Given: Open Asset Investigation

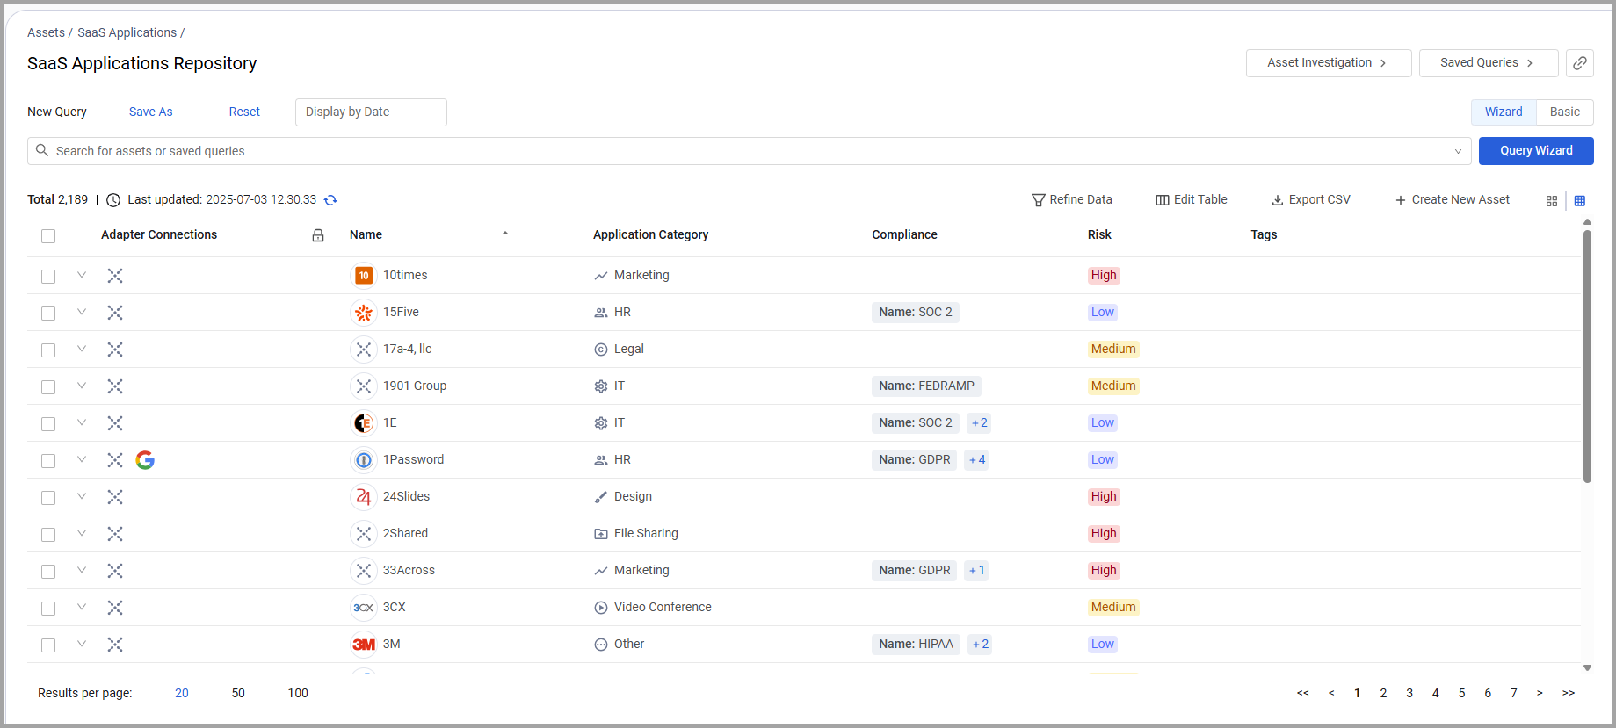Looking at the screenshot, I should pos(1329,63).
